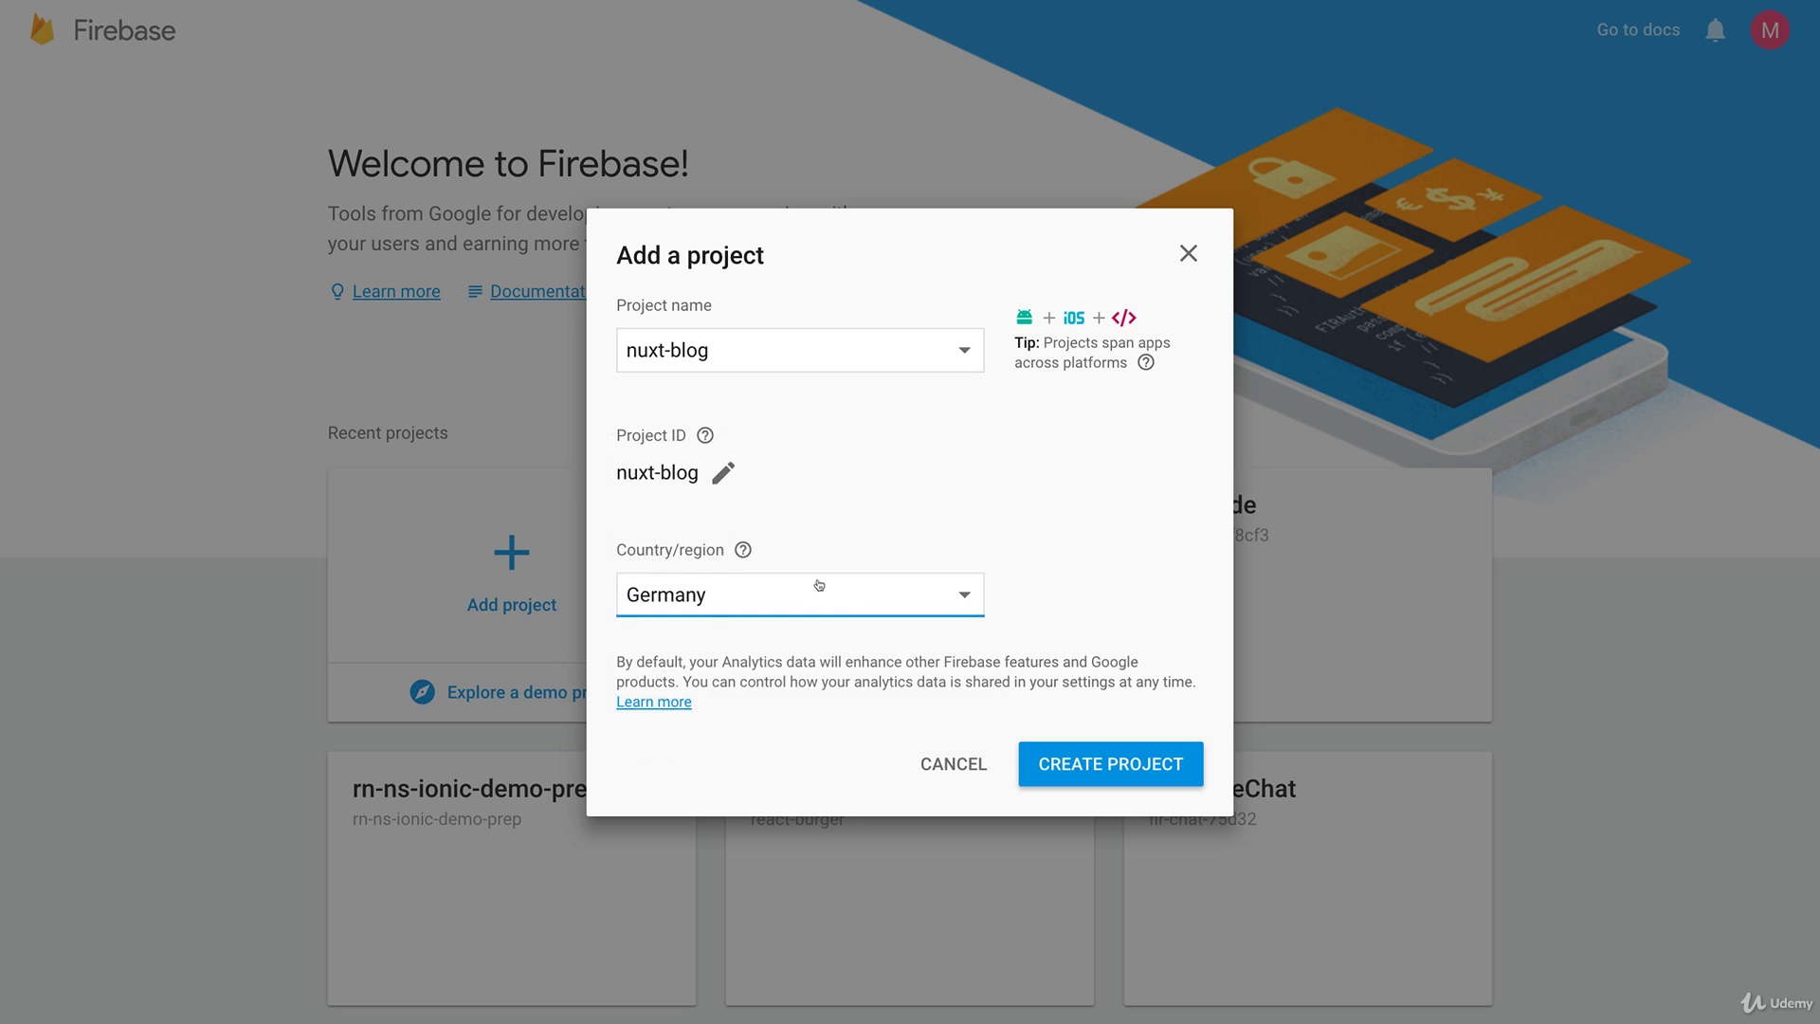Screen dimensions: 1820x1024
Task: Open the Project ID help tooltip icon
Action: (705, 435)
